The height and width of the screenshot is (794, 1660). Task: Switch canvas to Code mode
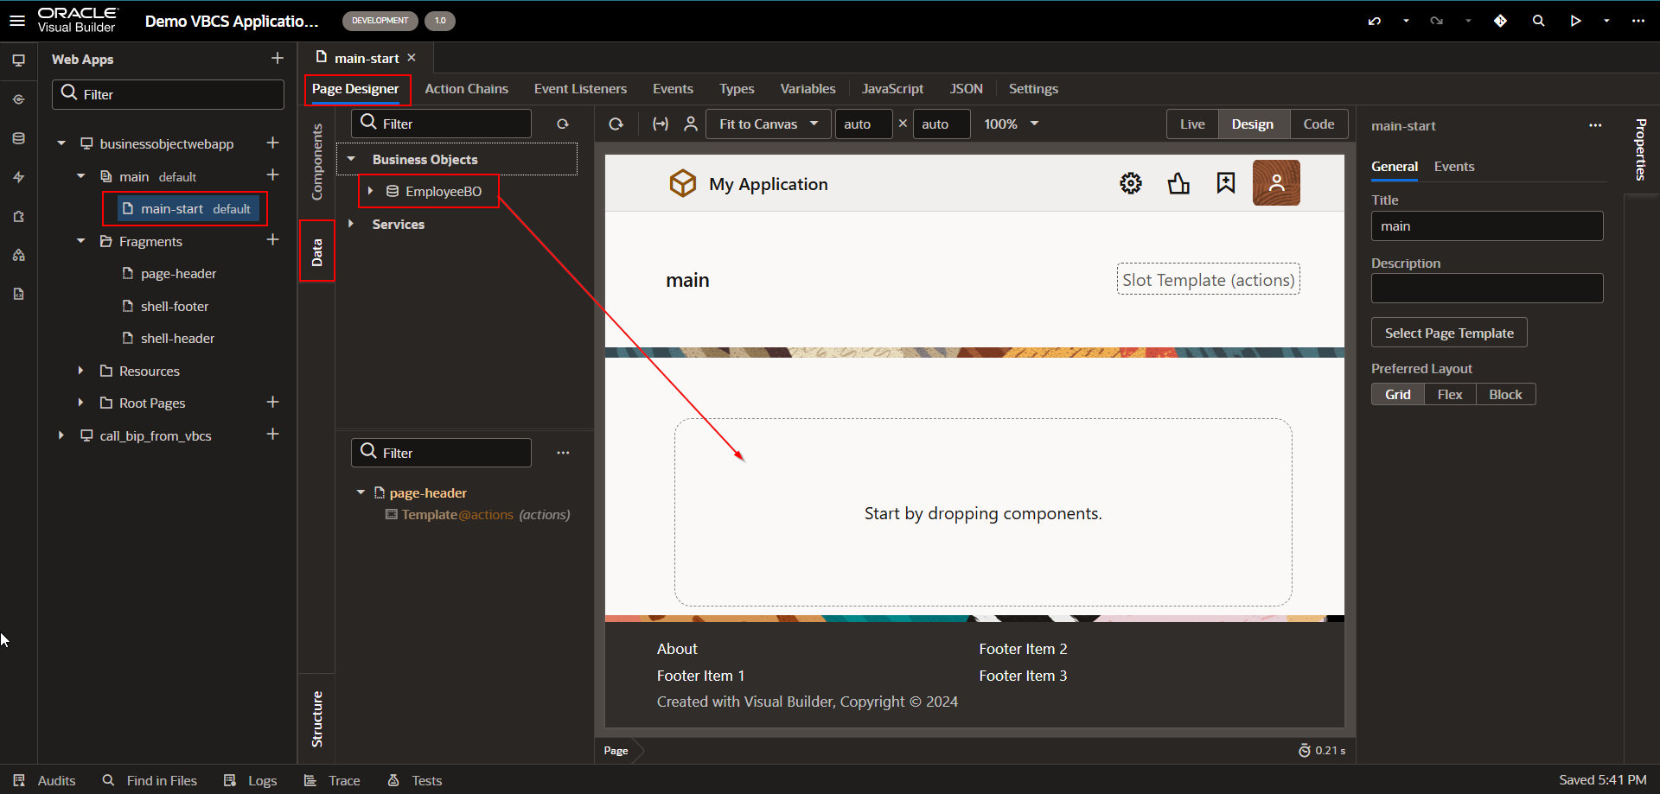1318,124
